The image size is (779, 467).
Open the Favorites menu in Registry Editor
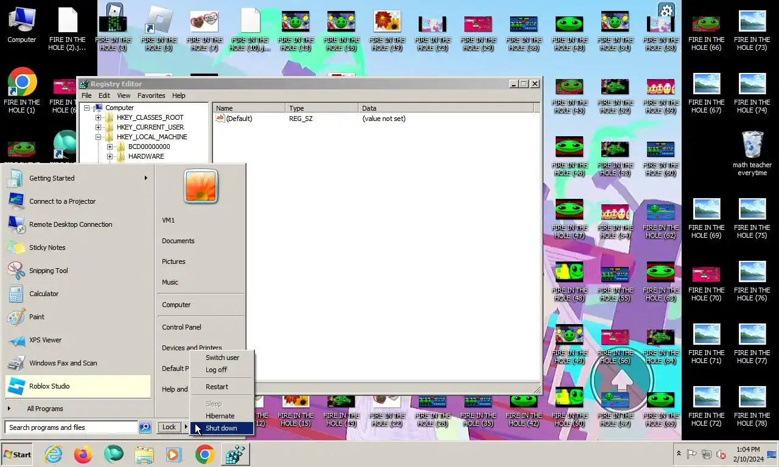tap(151, 95)
